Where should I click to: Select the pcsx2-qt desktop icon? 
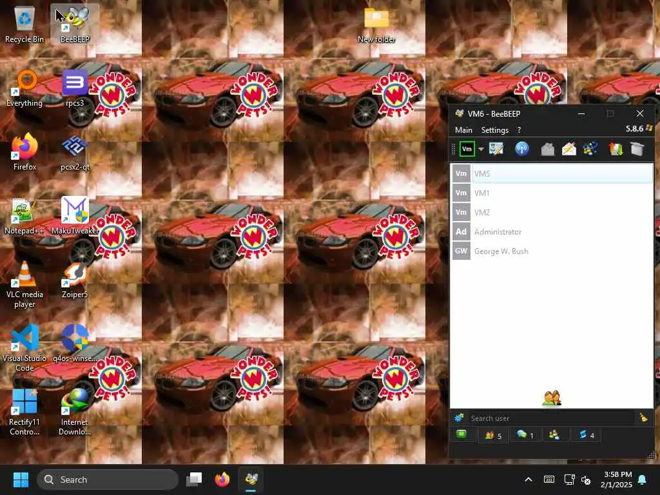75,152
